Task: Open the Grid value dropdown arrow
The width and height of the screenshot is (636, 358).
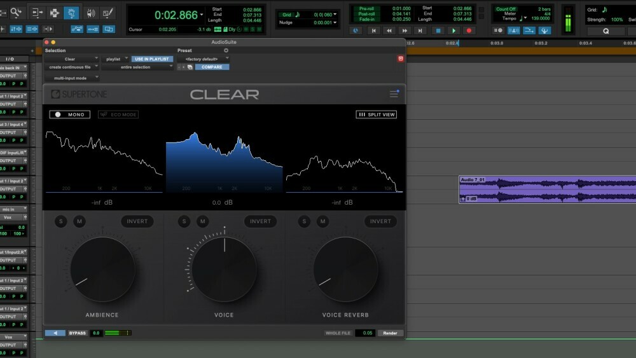Action: pyautogui.click(x=335, y=15)
